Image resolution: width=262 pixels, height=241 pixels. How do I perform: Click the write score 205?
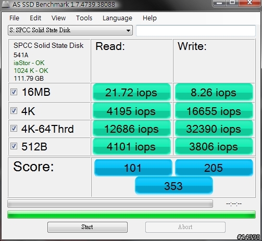(214, 168)
